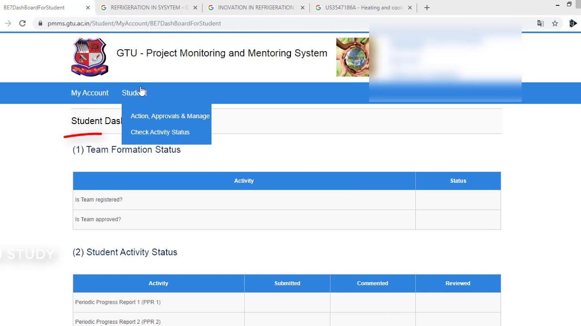Click the 'Is Team approved?' row text
The image size is (581, 326).
[x=98, y=220]
